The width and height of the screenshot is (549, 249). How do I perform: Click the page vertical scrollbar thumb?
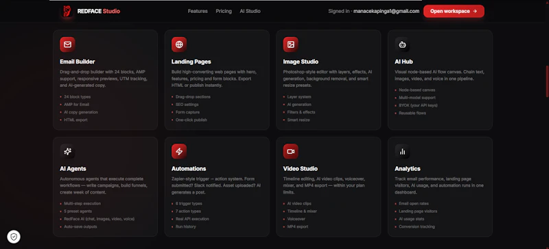pos(547,81)
